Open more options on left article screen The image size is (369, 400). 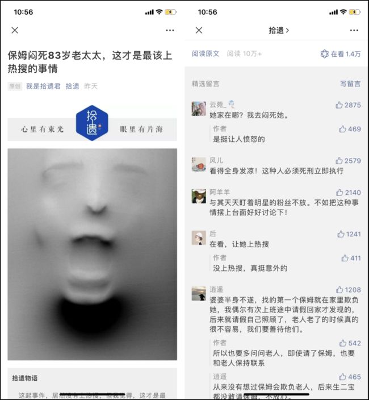point(170,30)
